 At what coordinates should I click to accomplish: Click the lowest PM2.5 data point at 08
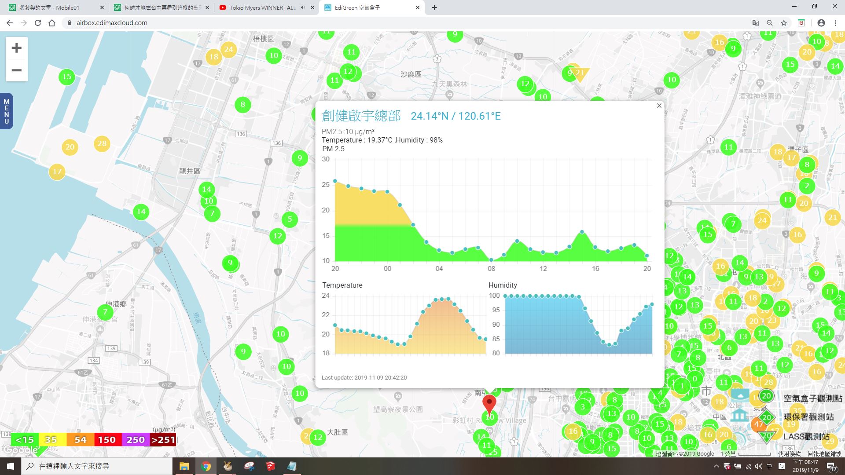coord(491,260)
